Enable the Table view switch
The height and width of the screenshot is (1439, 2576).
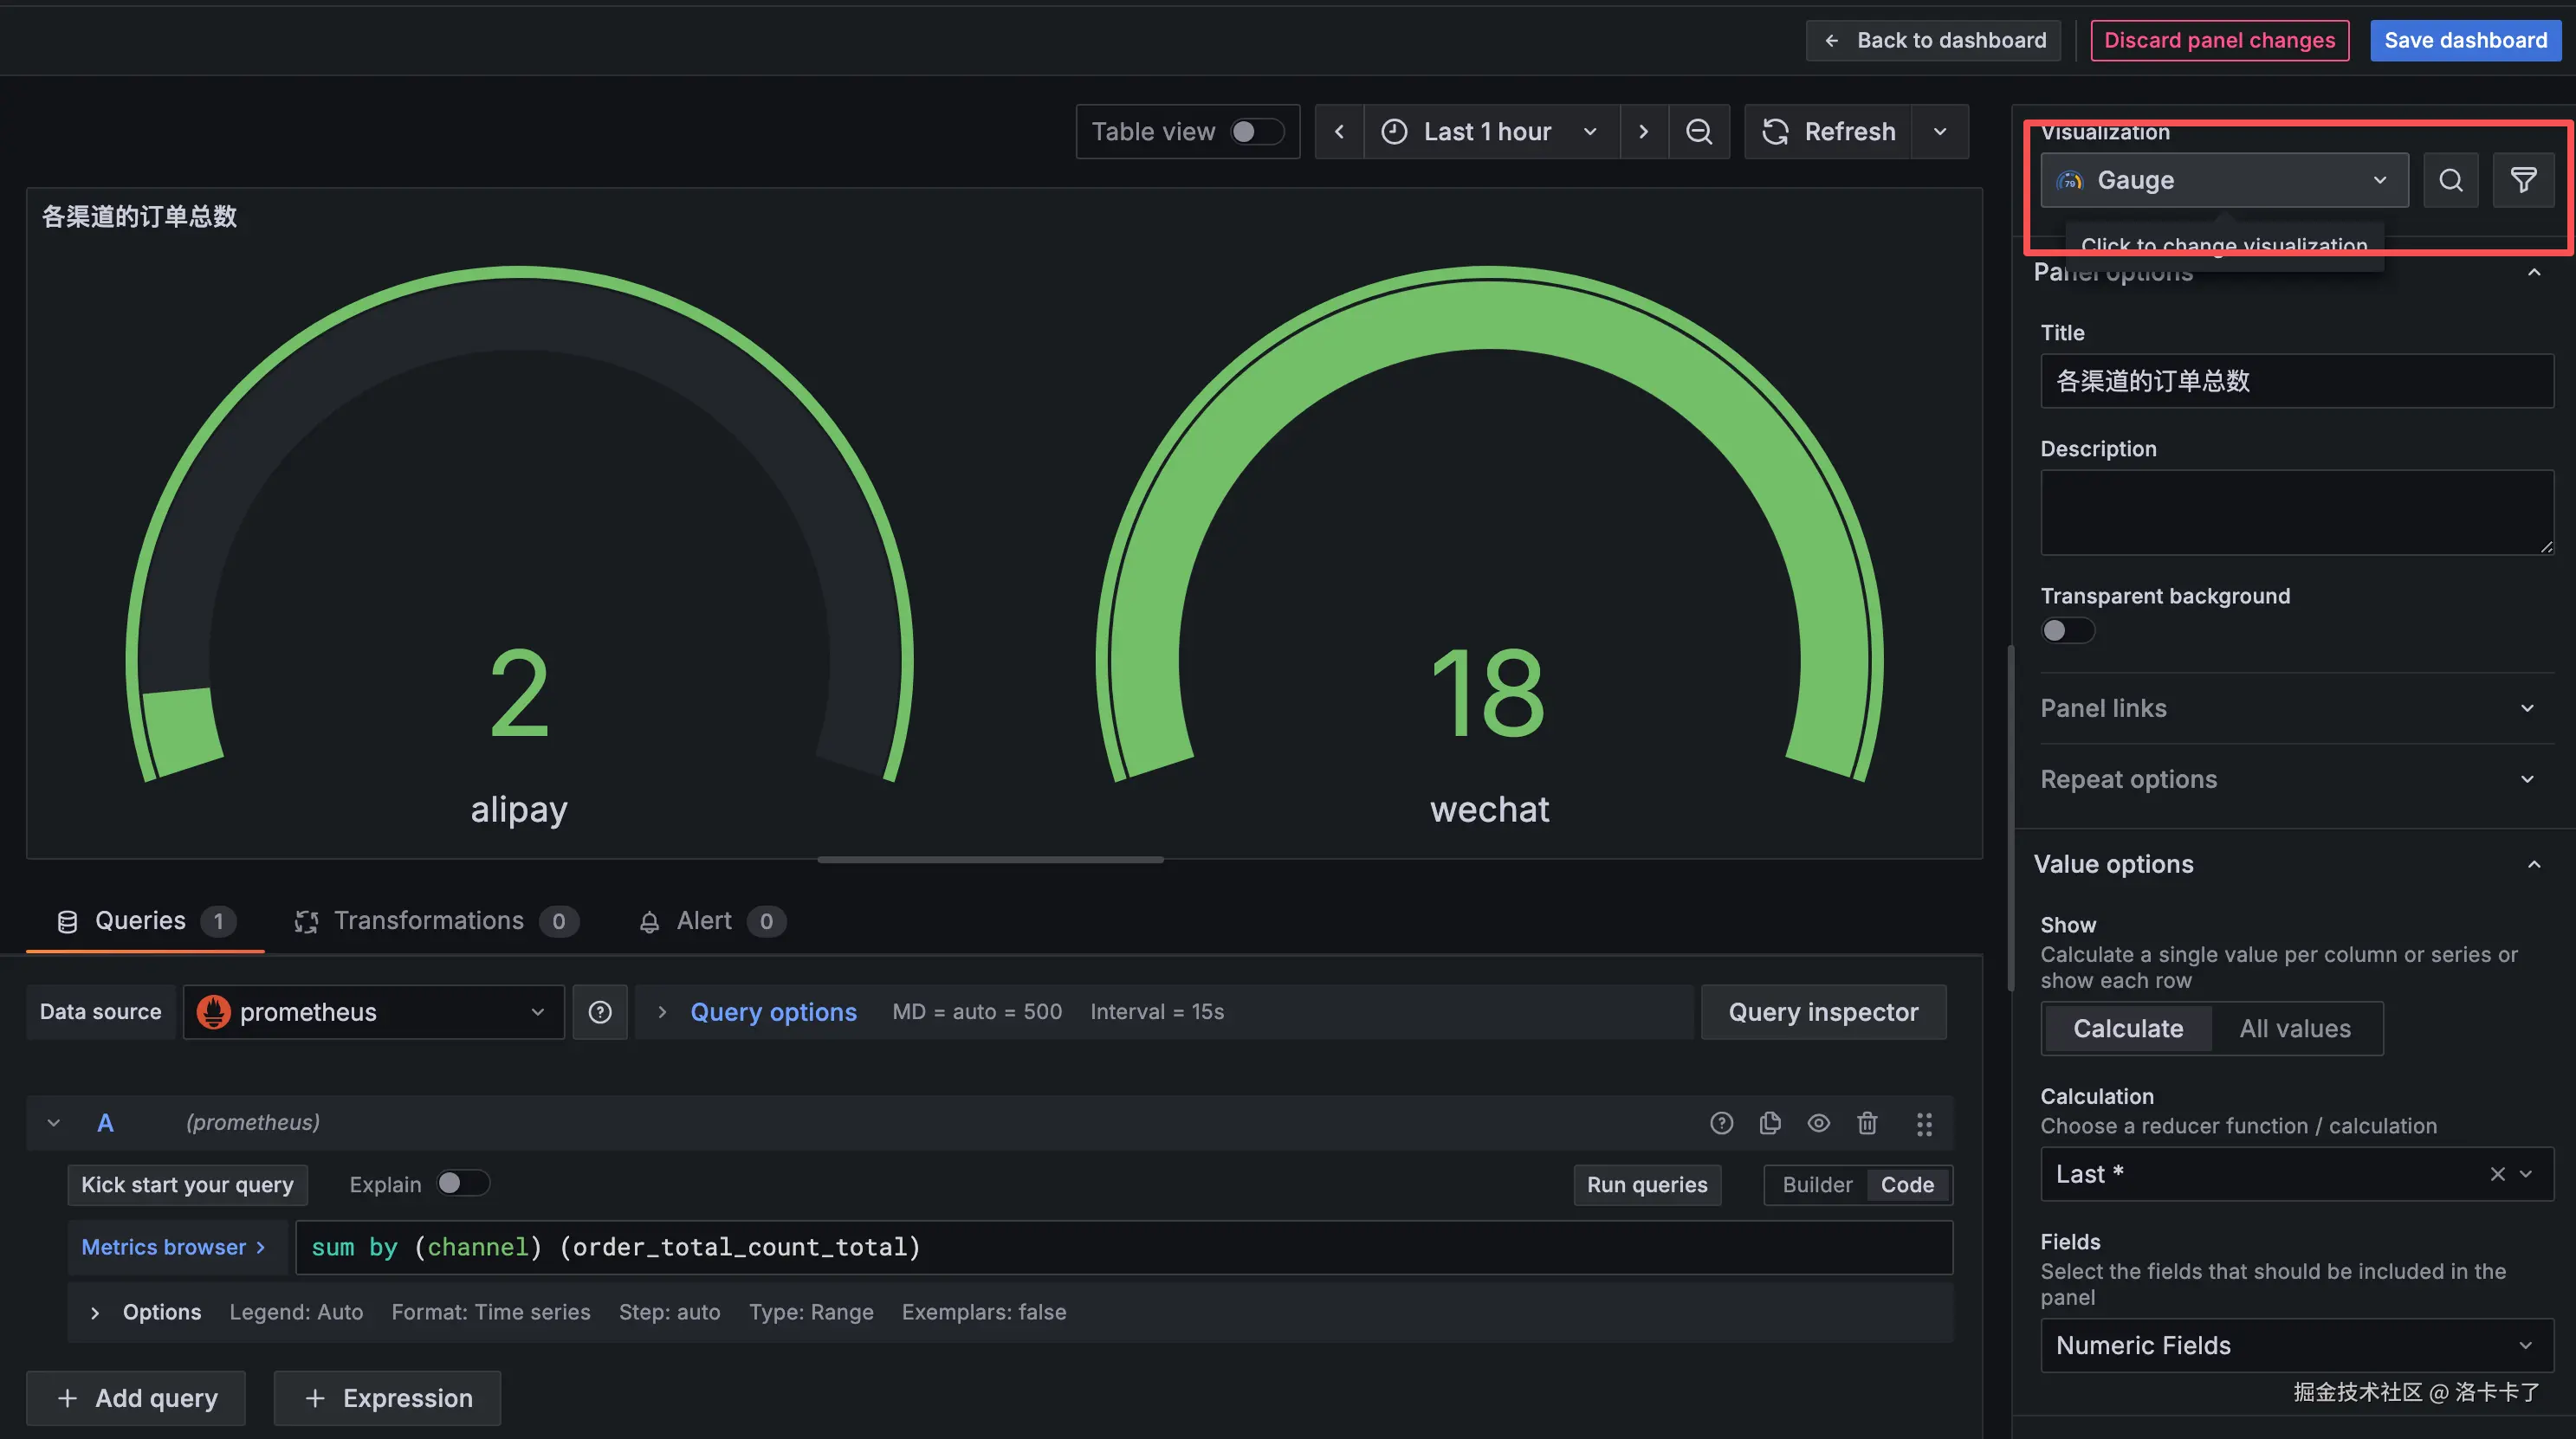pos(1256,132)
